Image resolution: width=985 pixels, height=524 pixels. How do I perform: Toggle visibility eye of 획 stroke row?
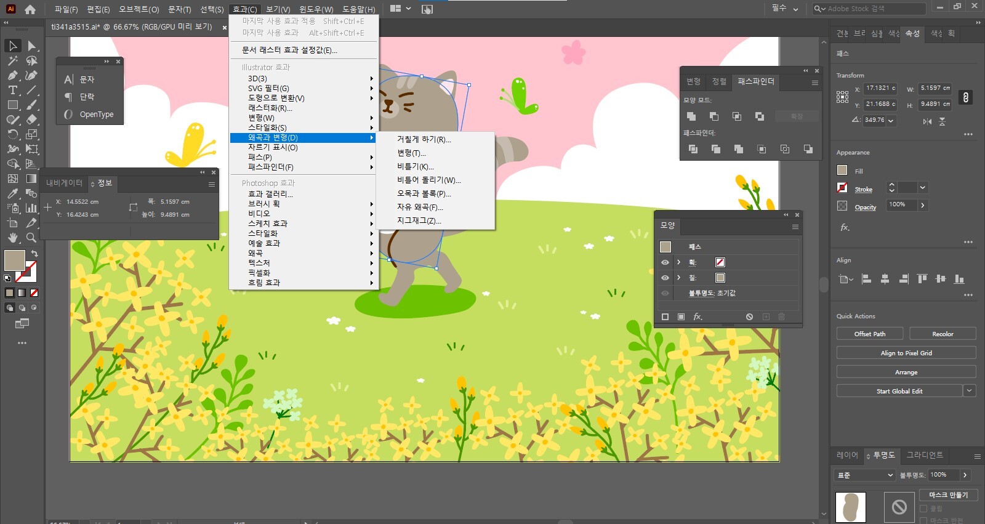(x=665, y=262)
